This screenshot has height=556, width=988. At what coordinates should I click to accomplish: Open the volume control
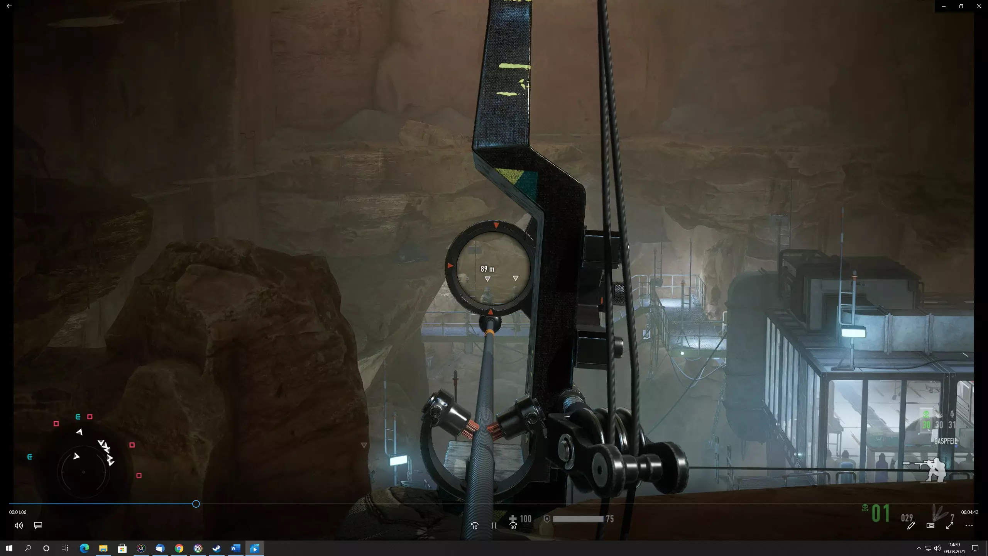pyautogui.click(x=19, y=525)
